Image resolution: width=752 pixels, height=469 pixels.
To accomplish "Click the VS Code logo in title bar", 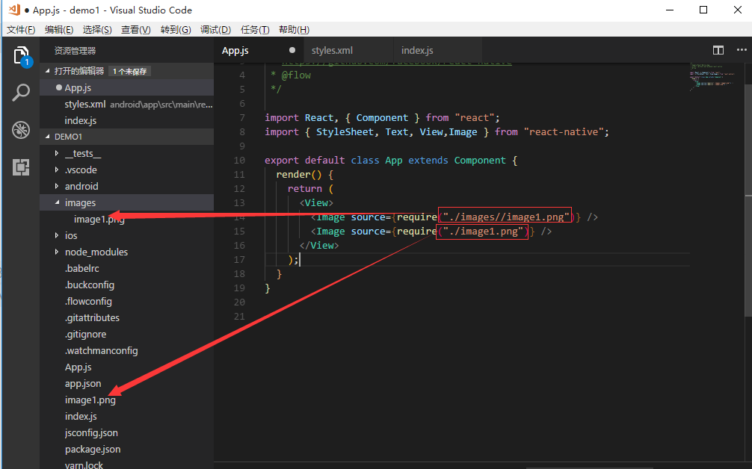I will pyautogui.click(x=14, y=10).
